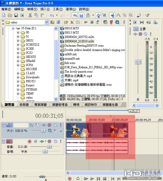Select file fish.wmv
This screenshot has height=181, width=163.
[x=70, y=63]
